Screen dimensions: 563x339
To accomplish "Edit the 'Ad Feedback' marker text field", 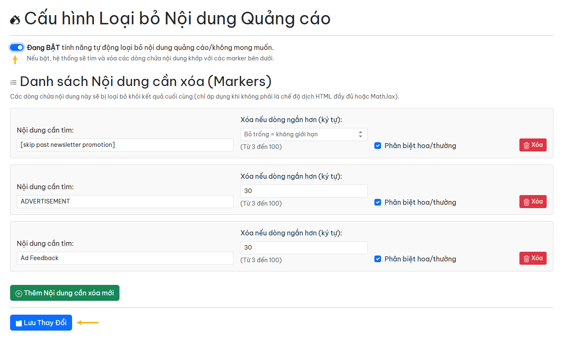I will 125,258.
